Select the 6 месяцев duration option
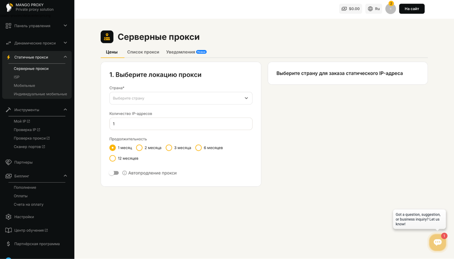This screenshot has width=454, height=259. click(x=198, y=148)
